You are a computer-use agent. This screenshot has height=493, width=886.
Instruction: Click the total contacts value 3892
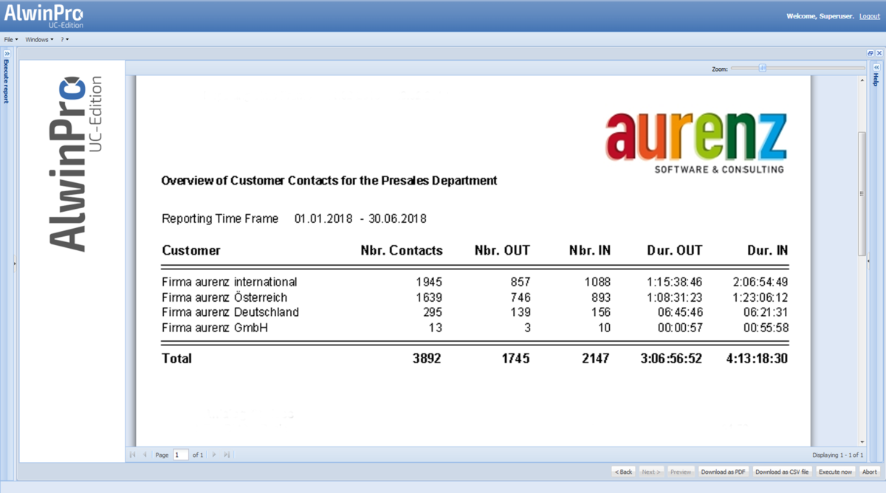[x=427, y=359]
